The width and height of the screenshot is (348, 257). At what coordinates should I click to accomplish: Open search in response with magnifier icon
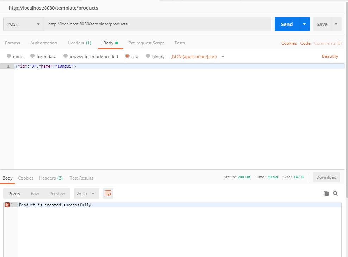335,193
